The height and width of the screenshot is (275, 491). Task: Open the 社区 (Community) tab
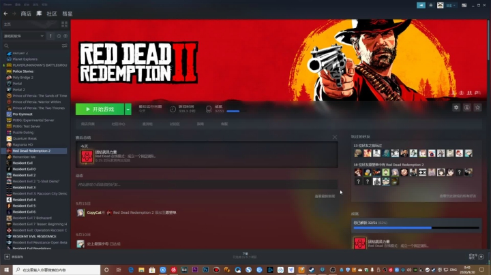[52, 14]
